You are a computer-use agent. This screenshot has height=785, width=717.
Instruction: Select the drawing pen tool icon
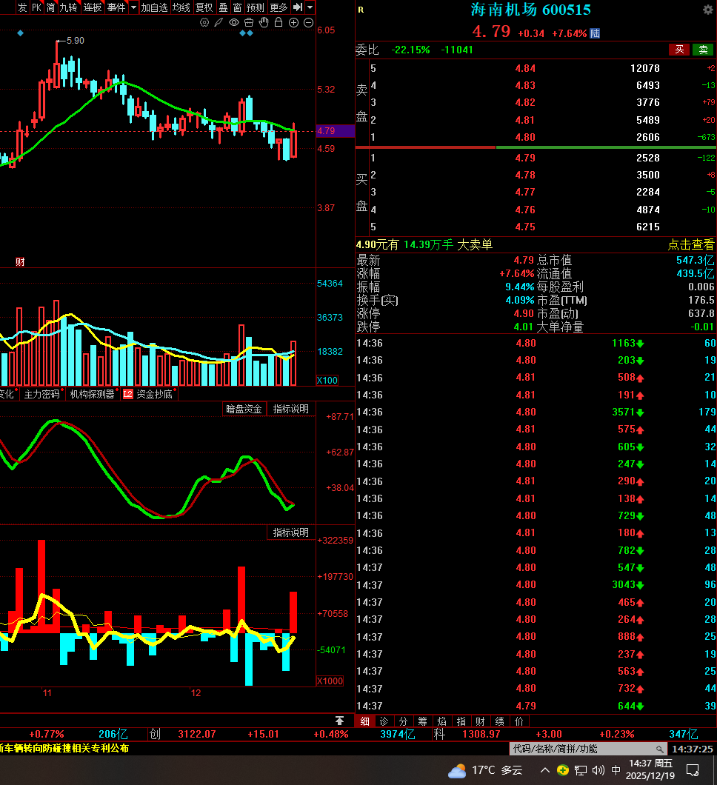pyautogui.click(x=219, y=22)
